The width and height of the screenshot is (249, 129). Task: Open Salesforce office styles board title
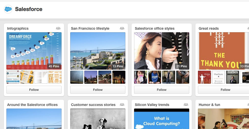[x=155, y=28]
